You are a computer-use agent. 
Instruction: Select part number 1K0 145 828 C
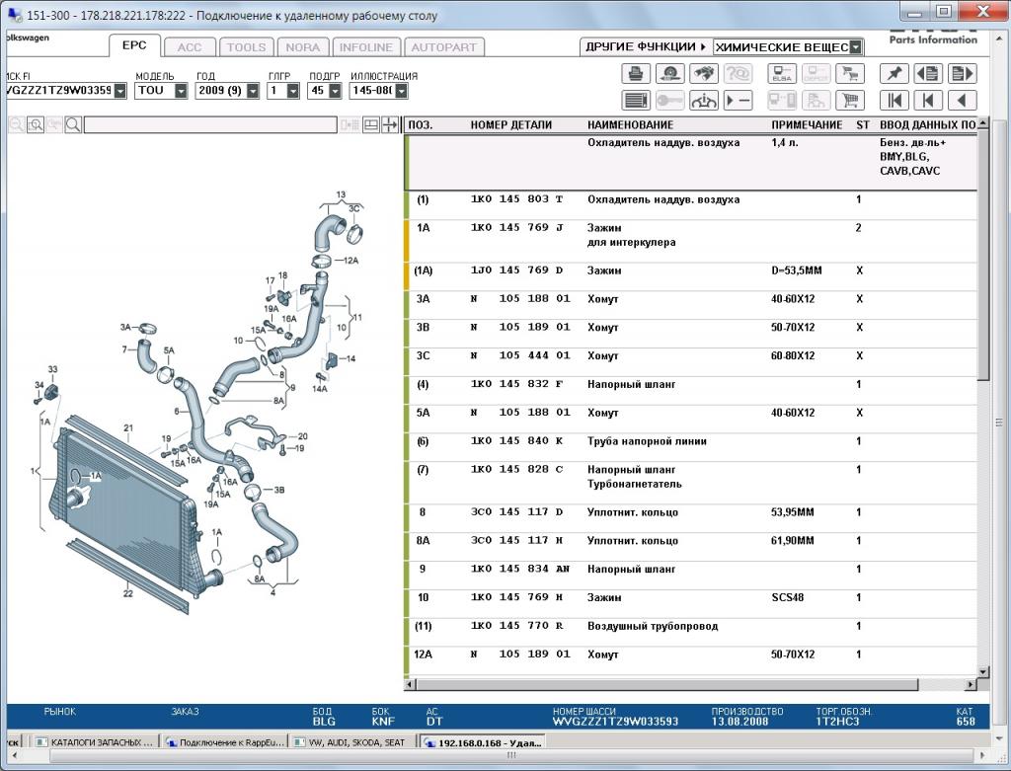516,469
